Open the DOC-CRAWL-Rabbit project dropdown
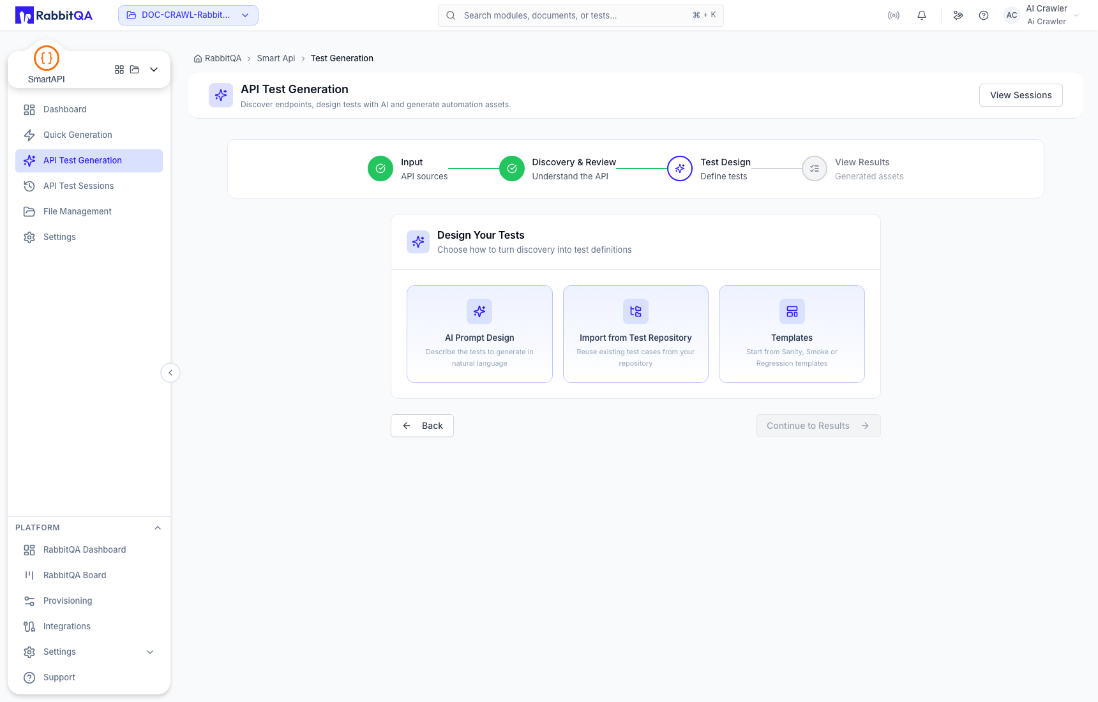The width and height of the screenshot is (1098, 702). (188, 15)
